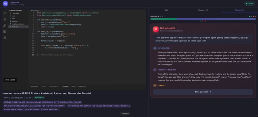Expand the venv folder
This screenshot has width=258, height=117.
[x=13, y=16]
